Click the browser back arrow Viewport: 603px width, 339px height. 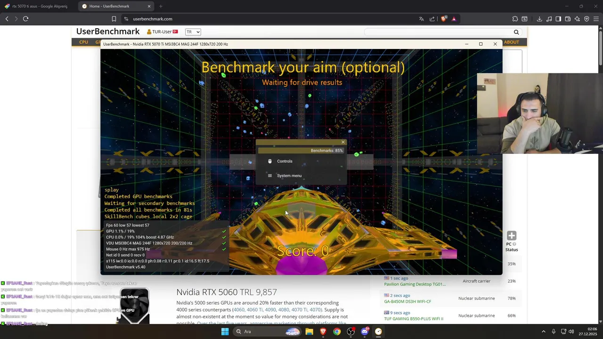[x=7, y=19]
